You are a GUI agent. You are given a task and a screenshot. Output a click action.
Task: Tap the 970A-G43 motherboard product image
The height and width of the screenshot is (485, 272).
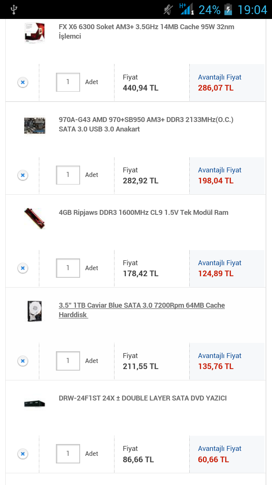pos(35,125)
